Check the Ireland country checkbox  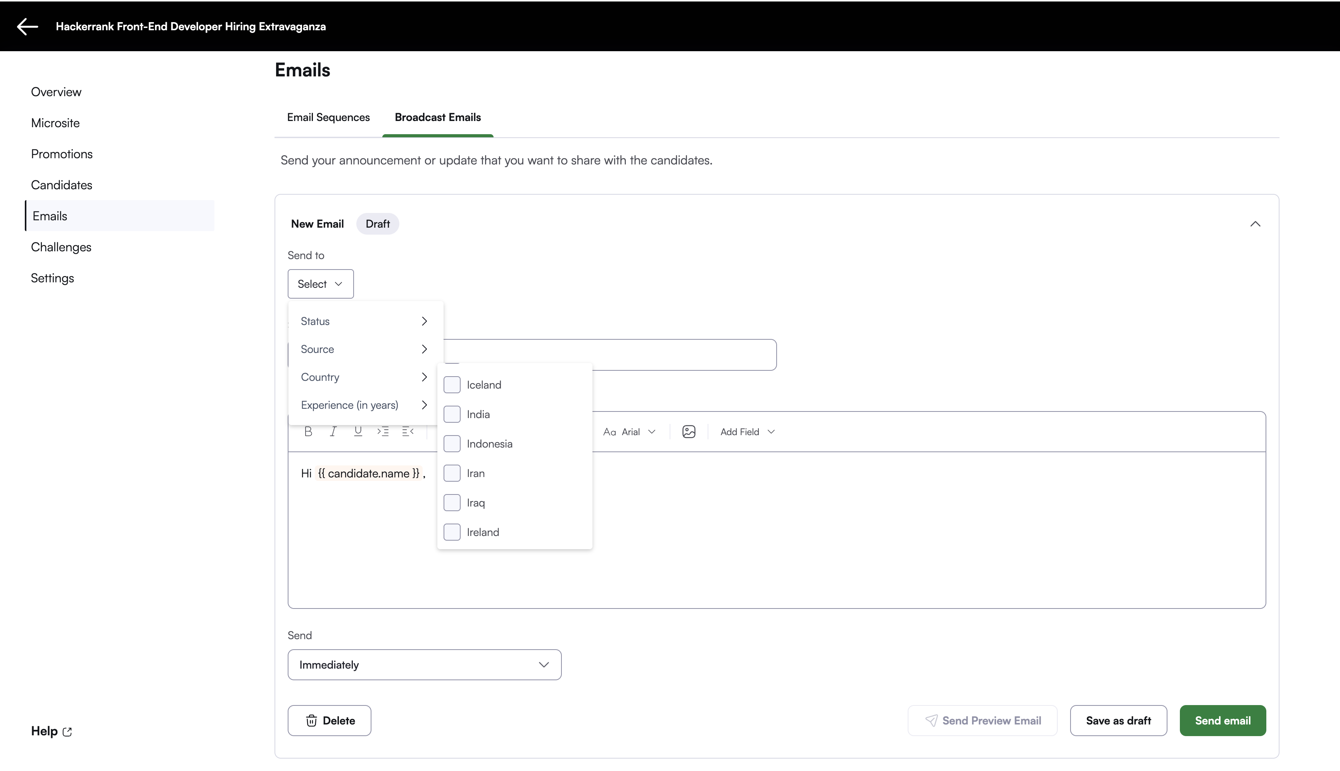click(451, 532)
